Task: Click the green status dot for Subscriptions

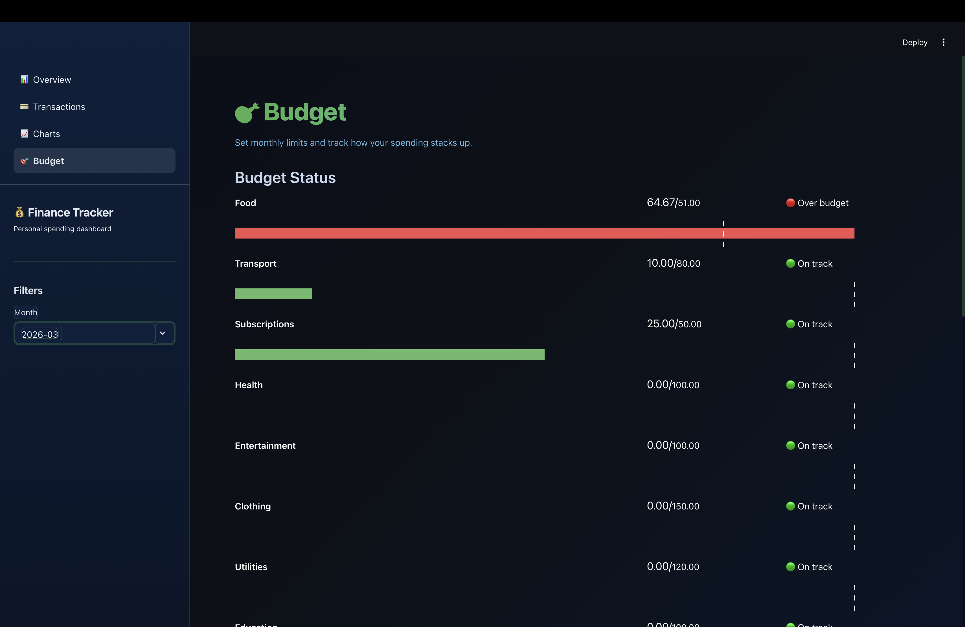Action: (x=790, y=324)
